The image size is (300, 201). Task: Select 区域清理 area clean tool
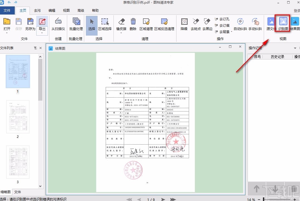[146, 24]
